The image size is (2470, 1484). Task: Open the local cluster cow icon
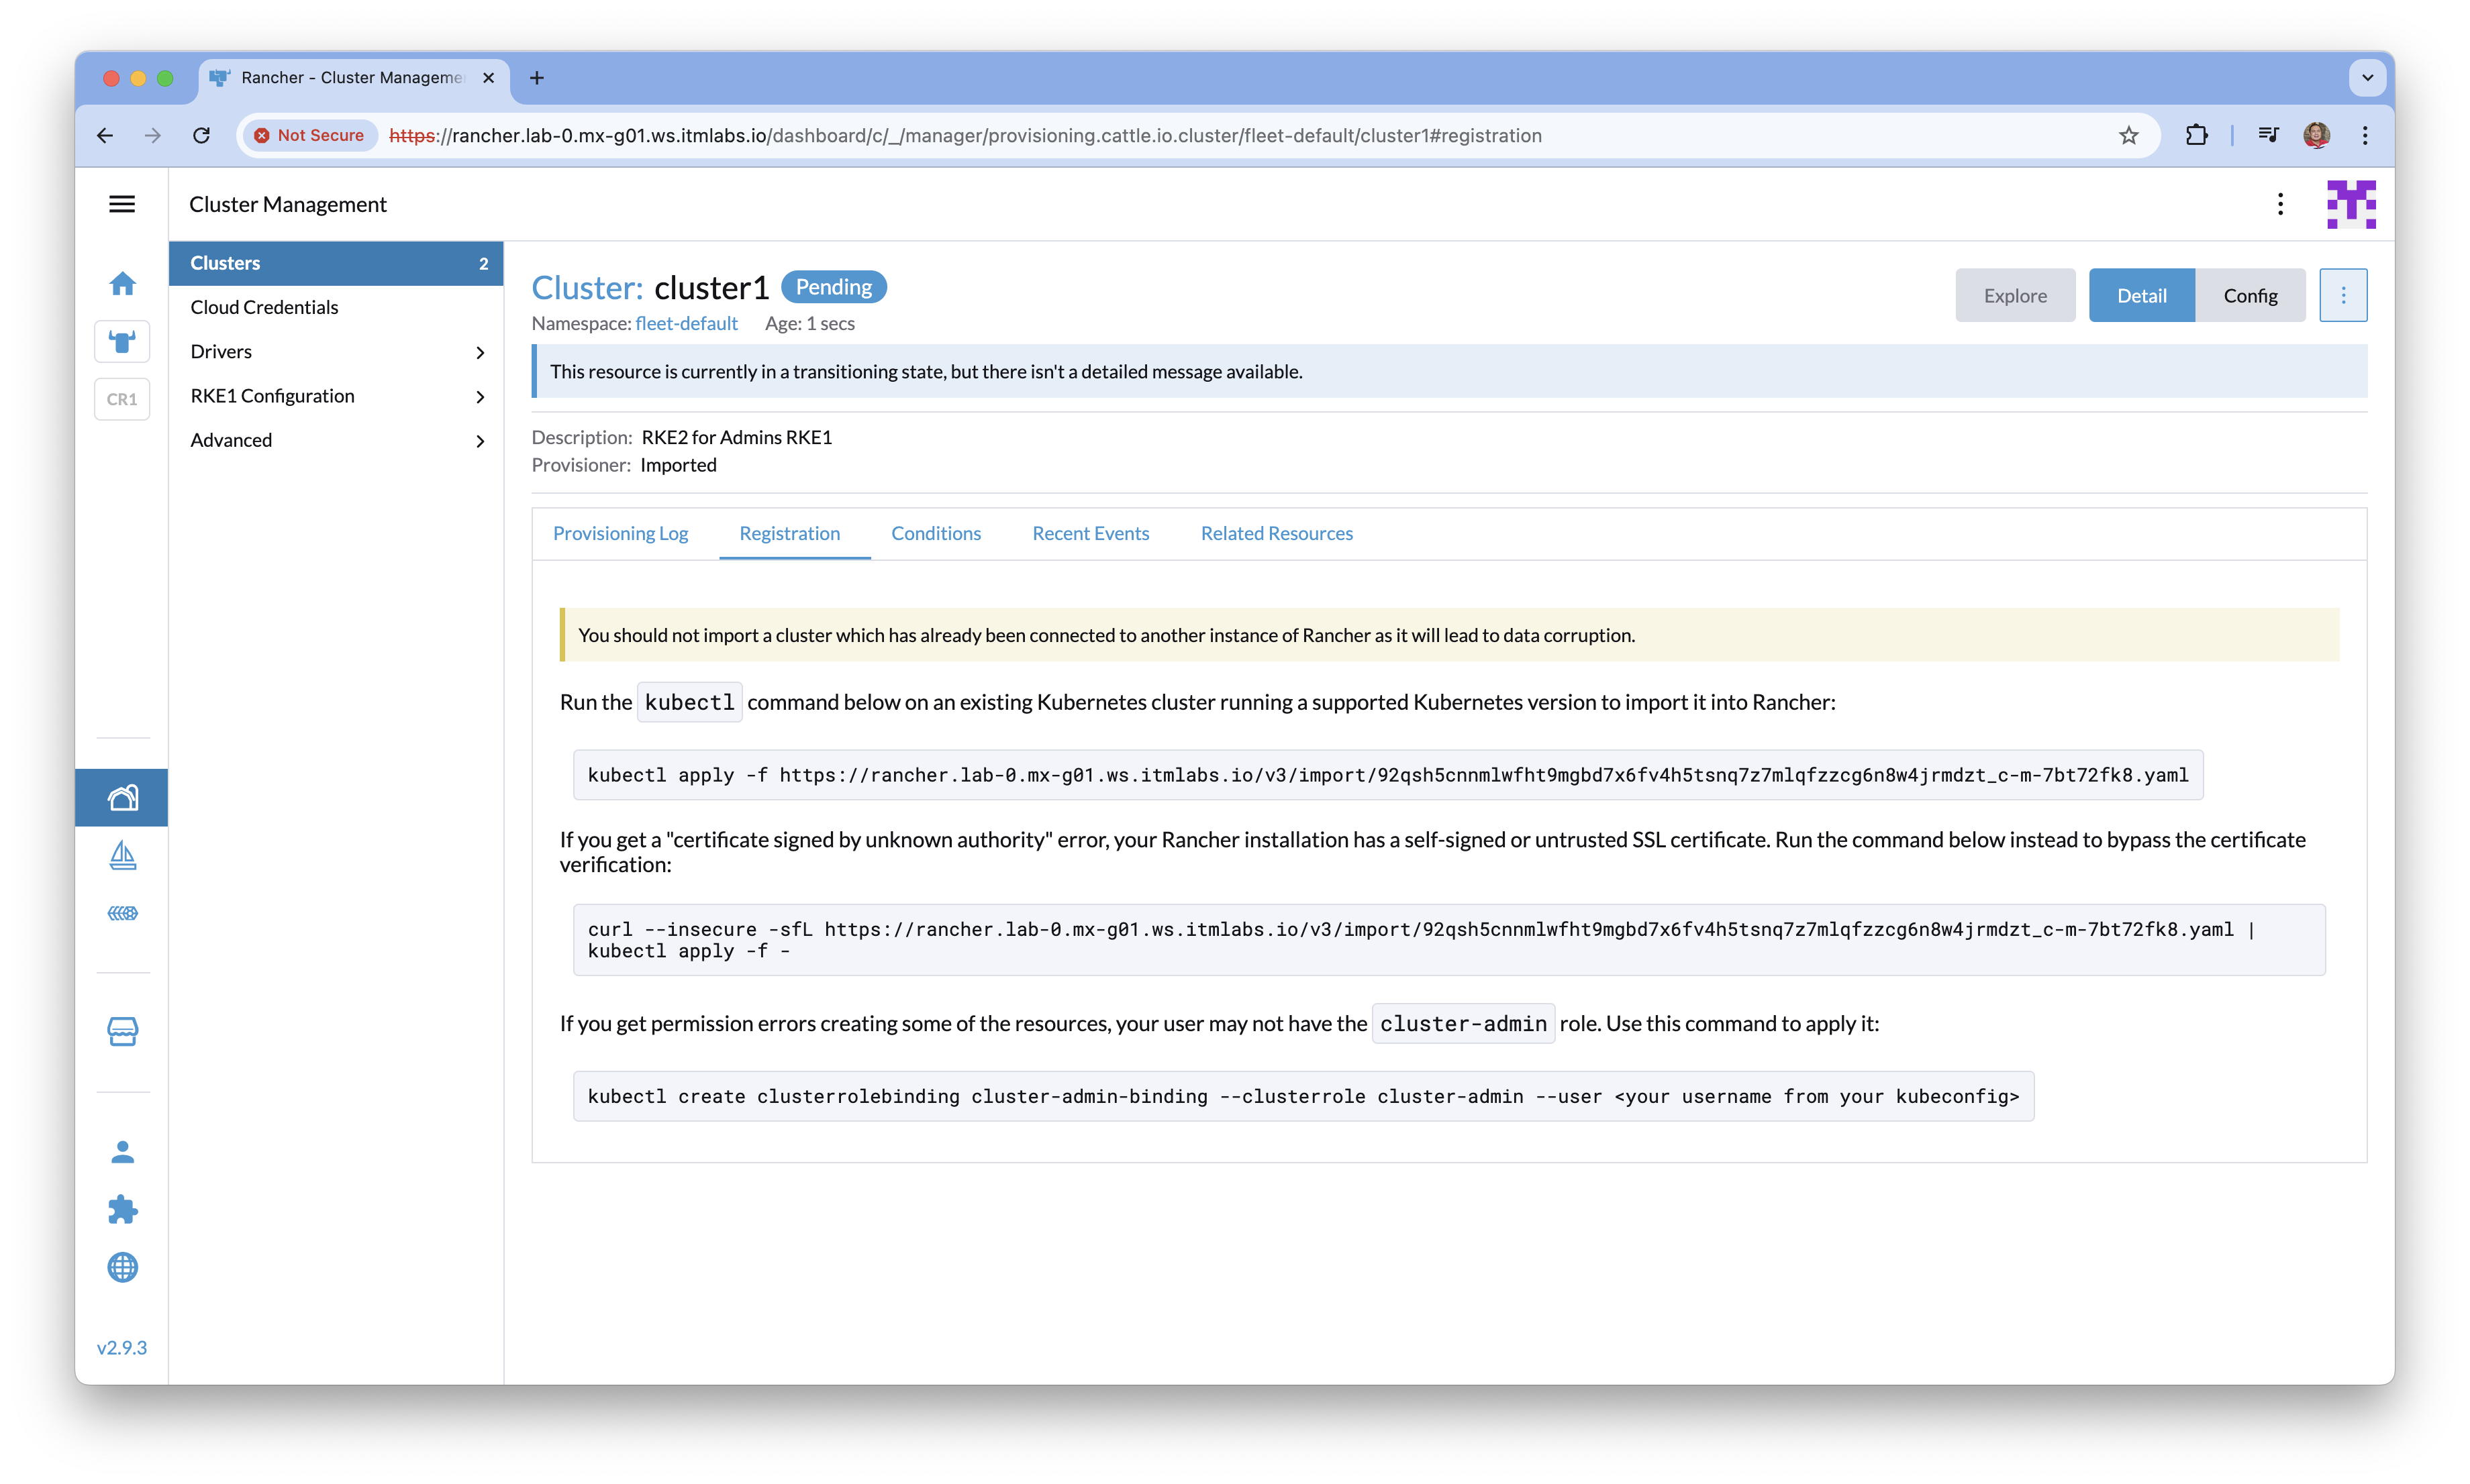click(122, 342)
